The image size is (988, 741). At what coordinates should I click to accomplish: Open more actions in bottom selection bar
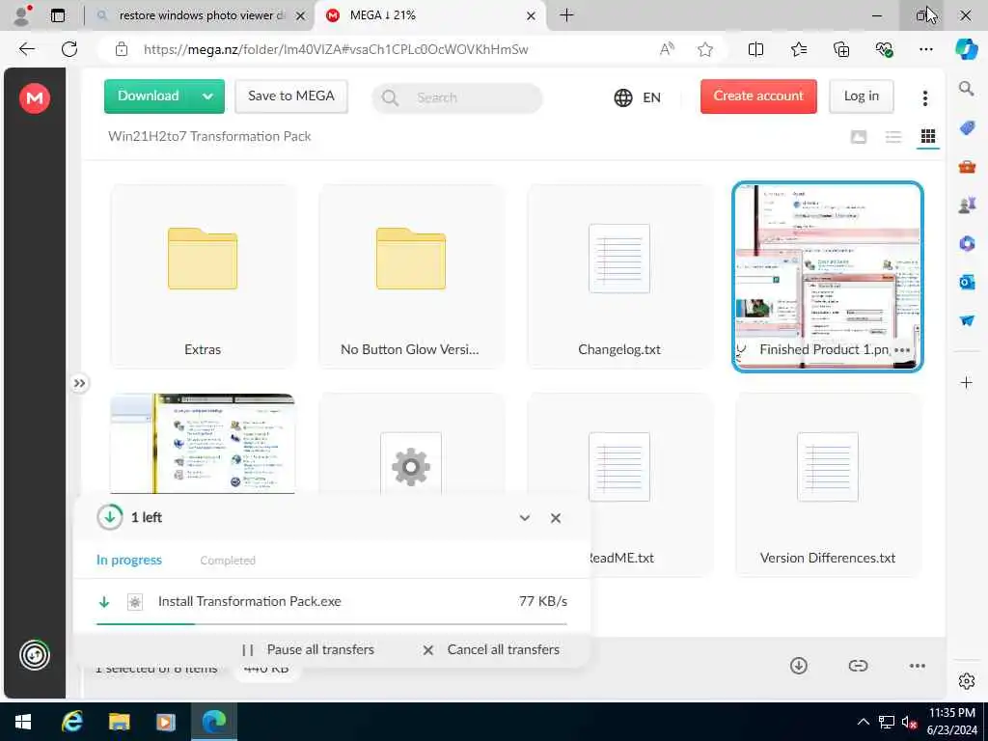(x=918, y=666)
